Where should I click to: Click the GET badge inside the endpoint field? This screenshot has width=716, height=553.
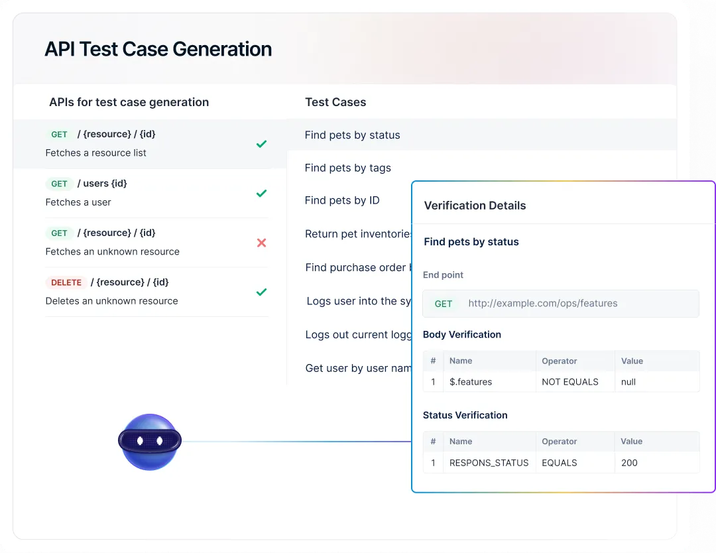point(443,303)
